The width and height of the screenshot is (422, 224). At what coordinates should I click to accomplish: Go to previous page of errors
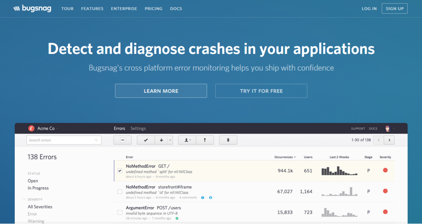point(378,140)
